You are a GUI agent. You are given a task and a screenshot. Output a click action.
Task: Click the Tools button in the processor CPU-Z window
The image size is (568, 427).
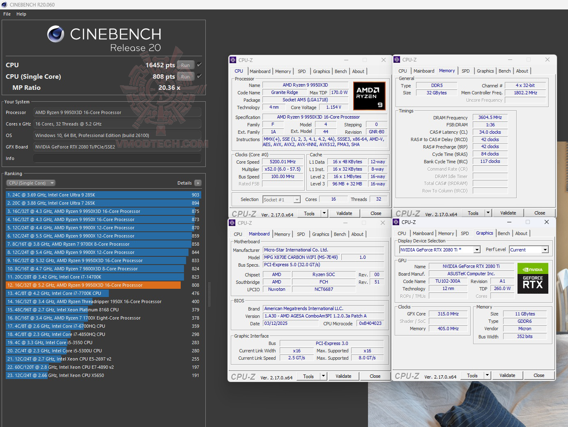click(309, 213)
